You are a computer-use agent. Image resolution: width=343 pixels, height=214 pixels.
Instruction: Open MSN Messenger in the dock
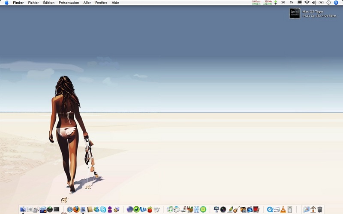tap(96, 209)
